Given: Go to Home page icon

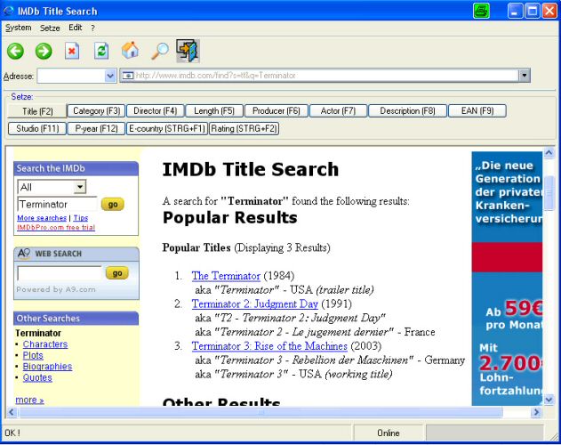Looking at the screenshot, I should point(130,51).
